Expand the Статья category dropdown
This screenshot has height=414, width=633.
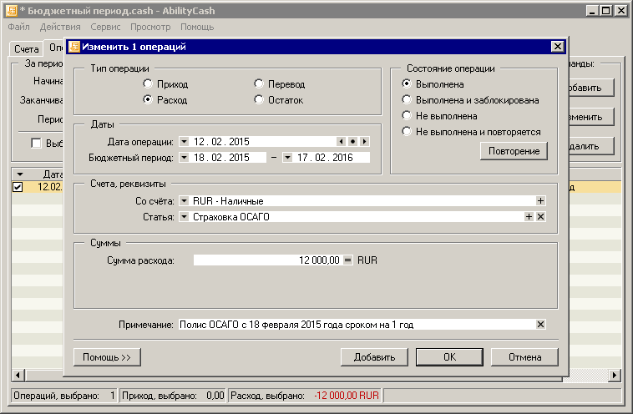(x=185, y=217)
